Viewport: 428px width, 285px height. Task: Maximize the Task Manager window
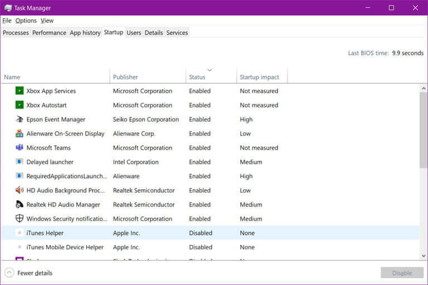pyautogui.click(x=391, y=8)
